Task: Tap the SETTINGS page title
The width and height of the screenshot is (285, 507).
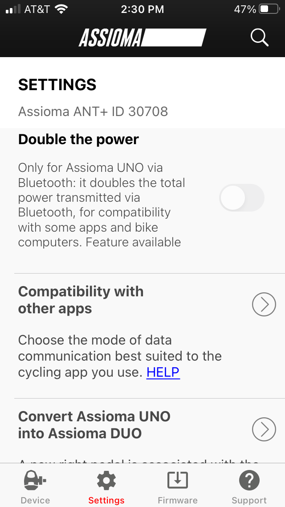Action: (x=57, y=85)
